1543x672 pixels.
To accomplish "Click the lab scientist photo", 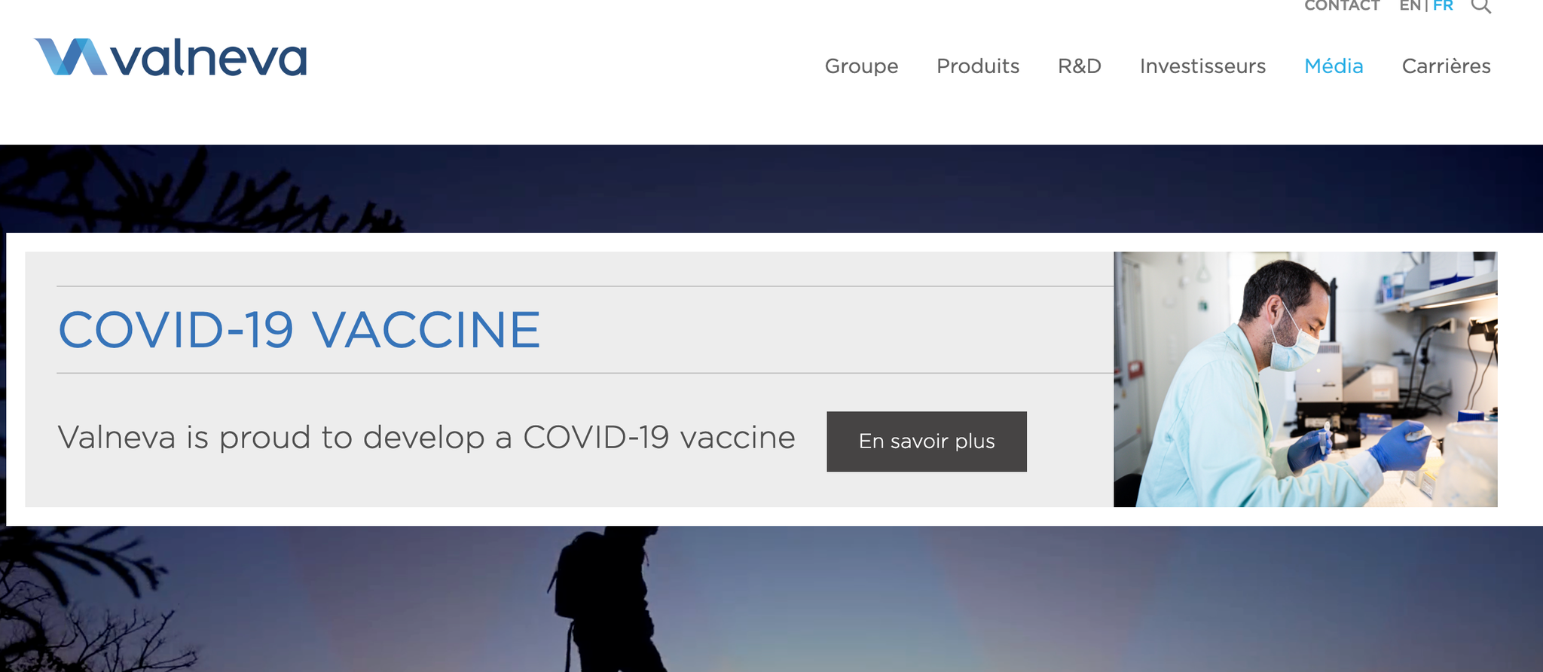I will (x=1306, y=379).
